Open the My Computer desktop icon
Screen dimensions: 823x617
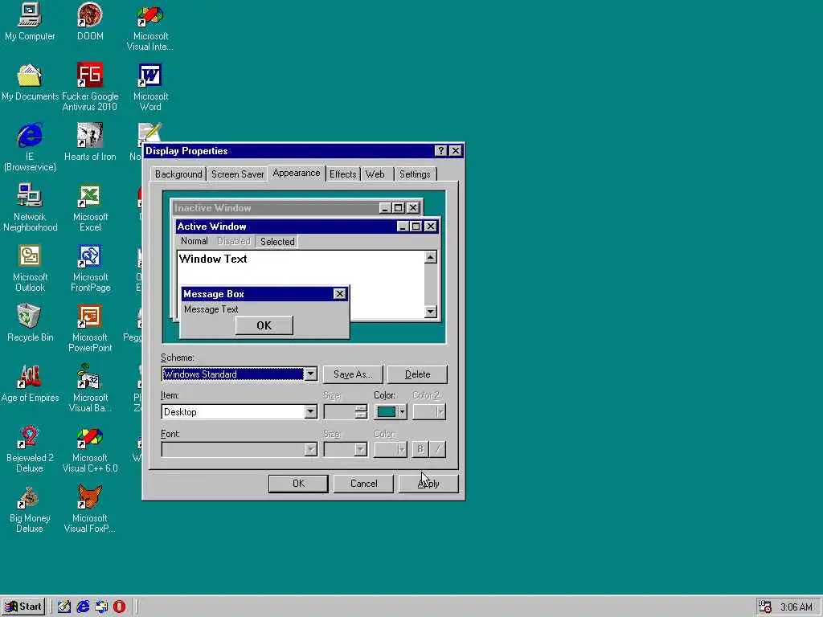pyautogui.click(x=30, y=22)
